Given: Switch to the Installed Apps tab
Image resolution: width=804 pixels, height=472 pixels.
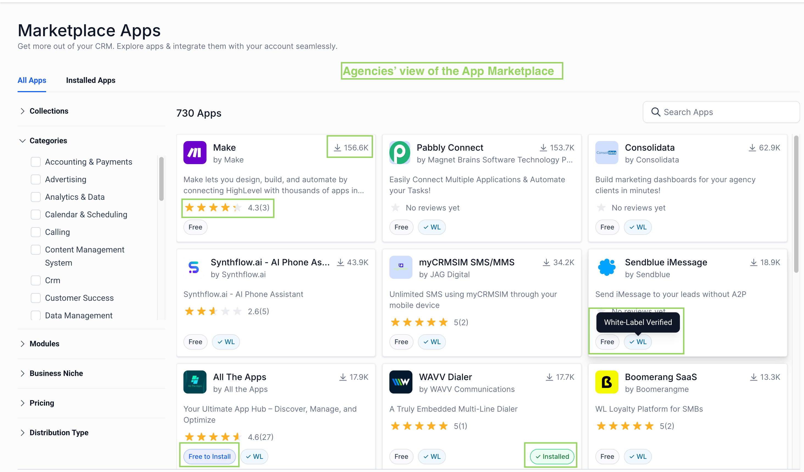Looking at the screenshot, I should [91, 80].
